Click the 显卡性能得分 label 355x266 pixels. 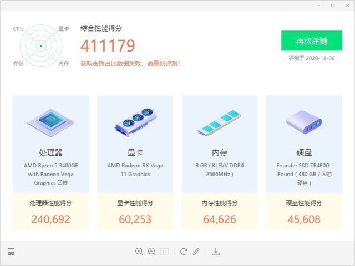(x=135, y=203)
